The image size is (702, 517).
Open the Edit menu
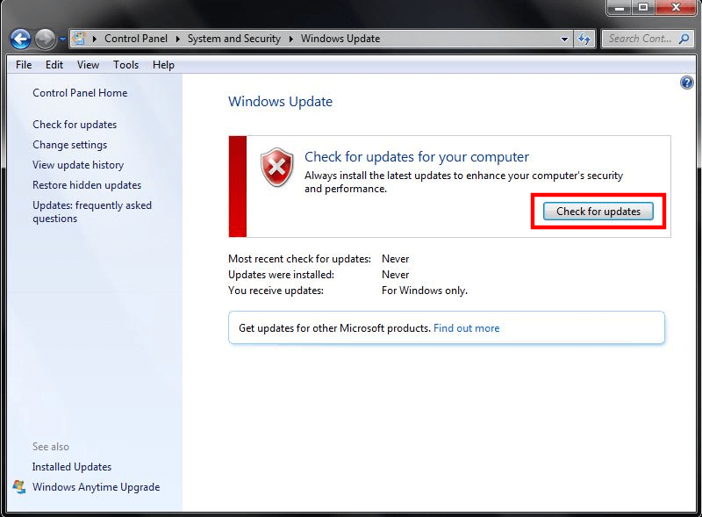pos(54,65)
